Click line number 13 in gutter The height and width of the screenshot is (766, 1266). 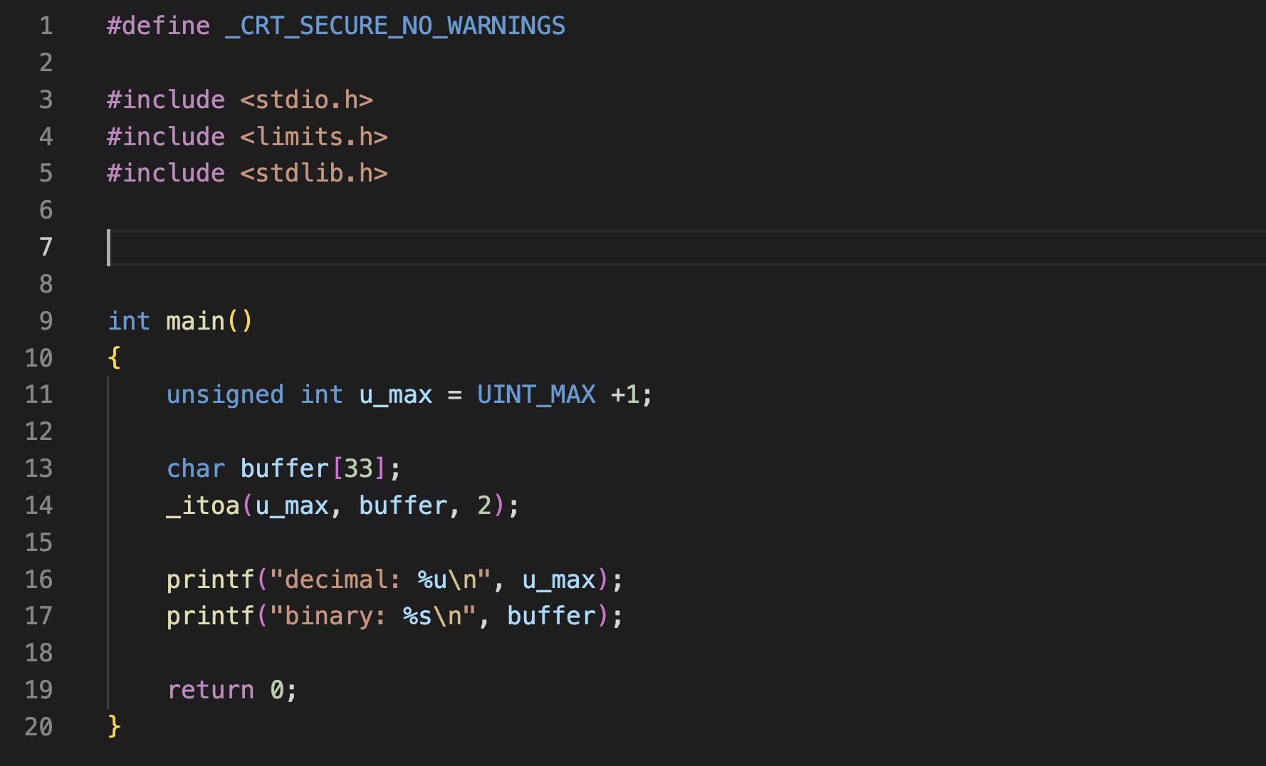pos(39,468)
